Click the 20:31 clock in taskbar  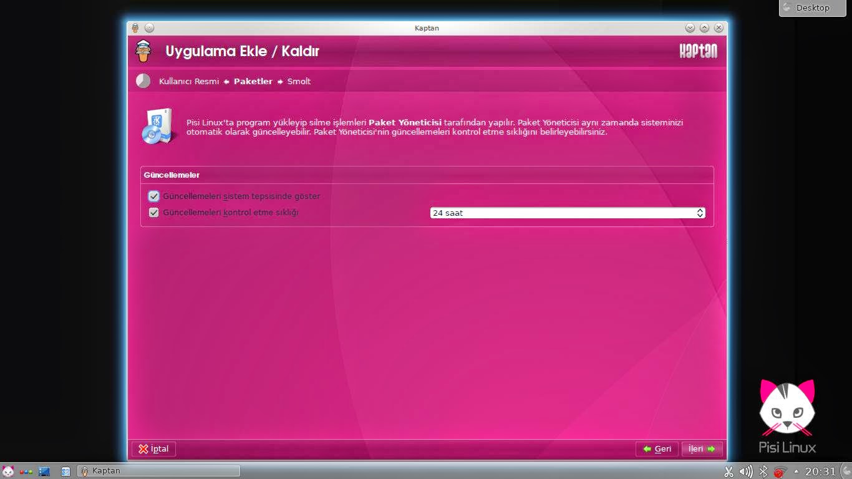(820, 472)
